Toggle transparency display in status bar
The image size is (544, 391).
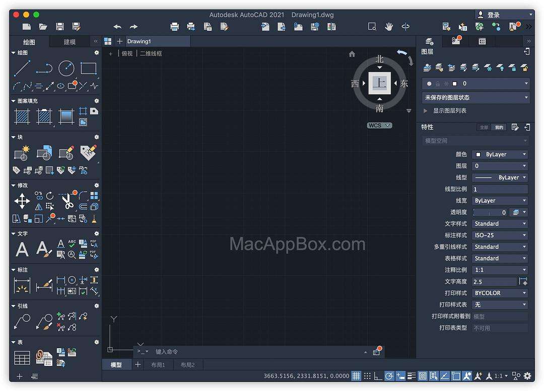point(422,376)
